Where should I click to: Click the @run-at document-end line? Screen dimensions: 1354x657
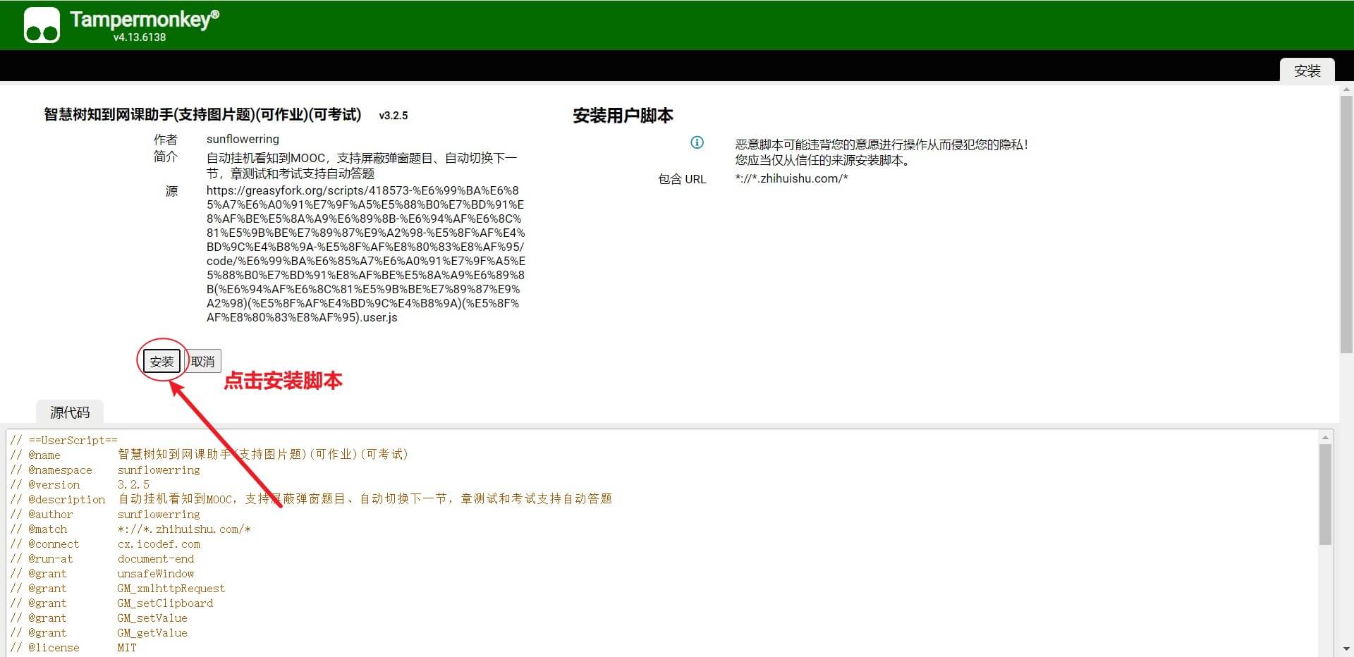click(x=102, y=558)
